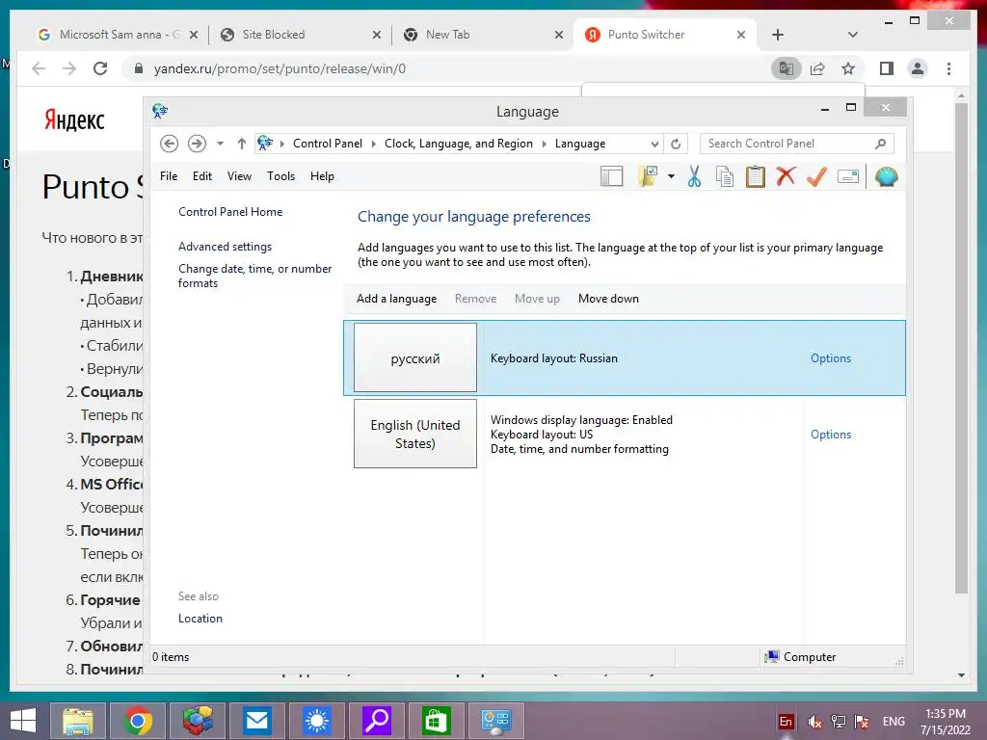Screen dimensions: 987x740
Task: Select the русский language tile
Action: pos(414,358)
